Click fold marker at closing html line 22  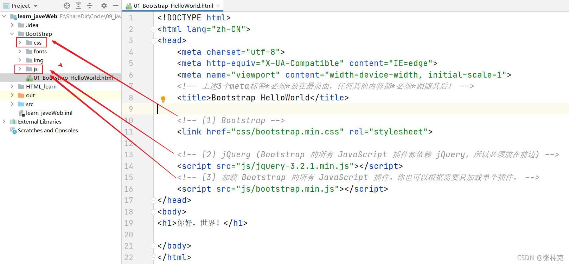153,257
